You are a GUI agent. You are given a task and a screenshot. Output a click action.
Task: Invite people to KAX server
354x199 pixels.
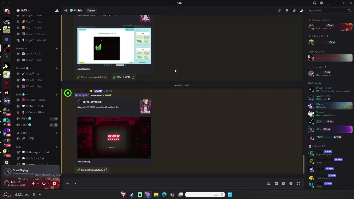point(57,11)
